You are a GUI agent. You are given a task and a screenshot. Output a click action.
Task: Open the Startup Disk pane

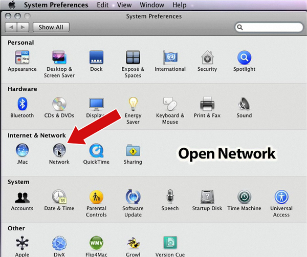[207, 197]
